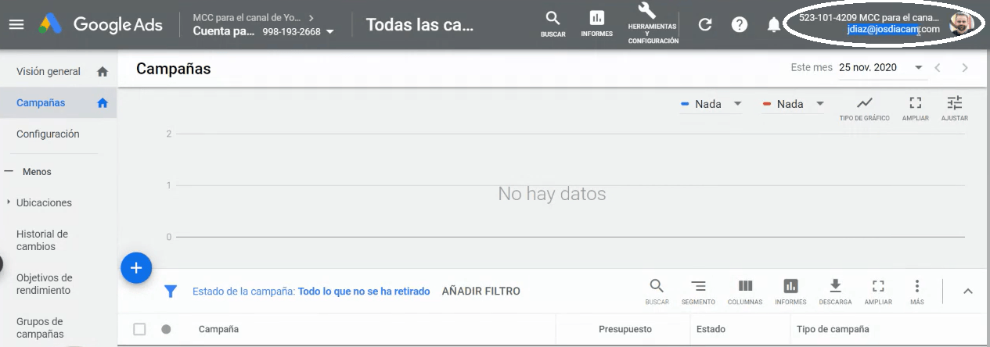Click home icon beside Campañas
The image size is (990, 347).
[x=103, y=103]
